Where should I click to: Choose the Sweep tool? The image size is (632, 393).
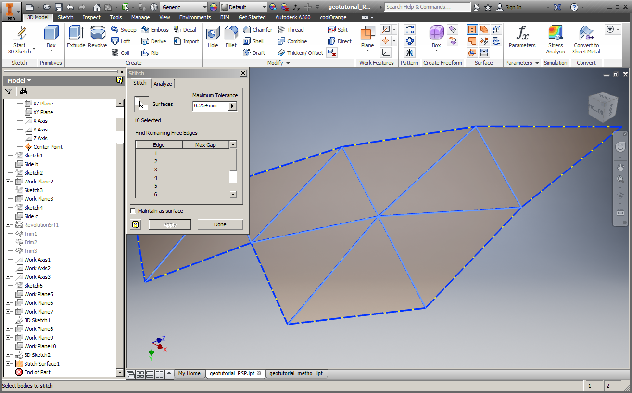coord(124,30)
